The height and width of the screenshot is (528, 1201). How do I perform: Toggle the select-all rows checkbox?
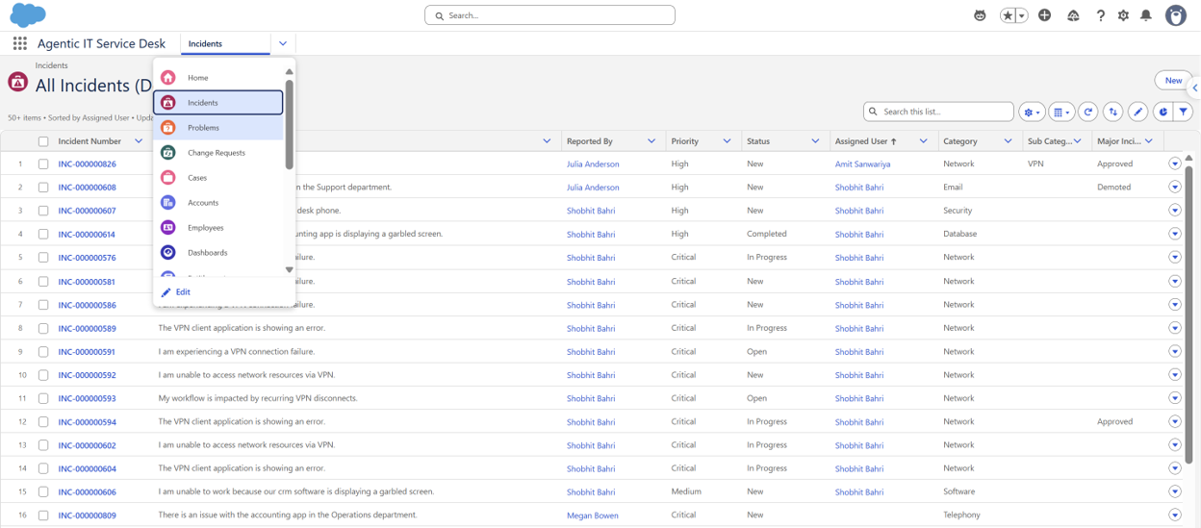[43, 141]
